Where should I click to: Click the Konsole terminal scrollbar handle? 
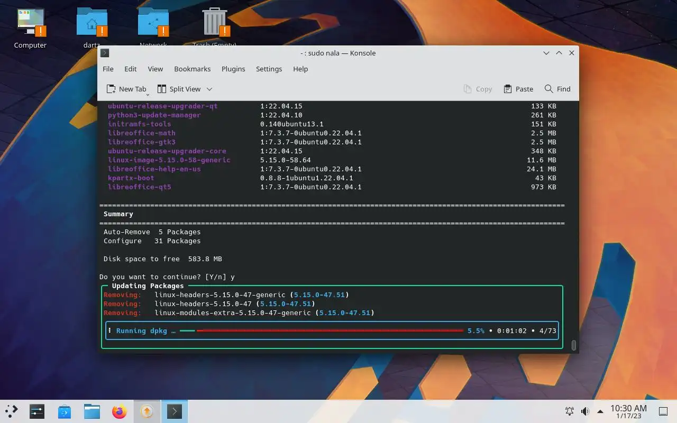(574, 345)
